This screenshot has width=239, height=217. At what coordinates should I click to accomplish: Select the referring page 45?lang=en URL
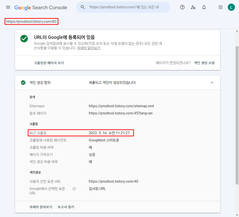[x=120, y=113]
